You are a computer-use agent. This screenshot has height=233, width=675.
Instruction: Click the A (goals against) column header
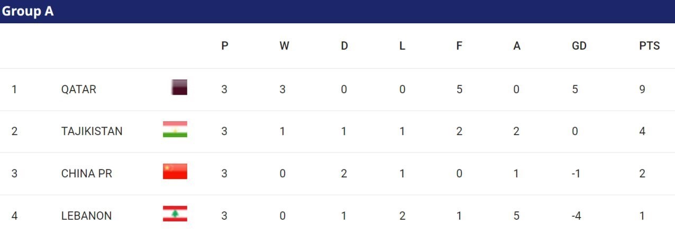coord(517,46)
